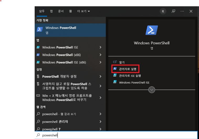This screenshot has width=199, height=139.
Task: Expand Windows PowerShell ISE (x86) arrow
Action: tap(100, 62)
